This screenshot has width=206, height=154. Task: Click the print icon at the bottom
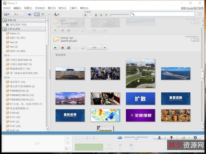click(x=120, y=145)
